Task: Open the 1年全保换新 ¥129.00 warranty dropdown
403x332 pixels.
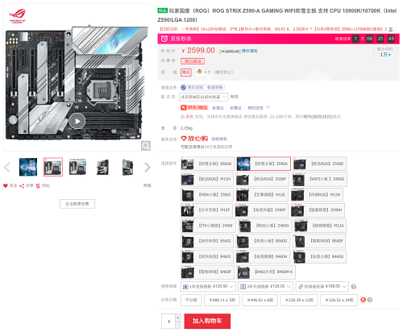Action: (208, 287)
